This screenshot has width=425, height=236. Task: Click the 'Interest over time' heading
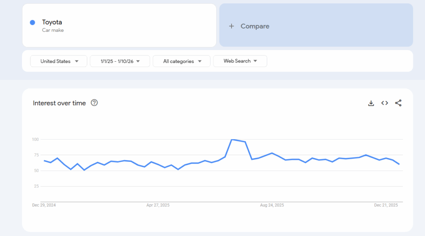tap(59, 103)
